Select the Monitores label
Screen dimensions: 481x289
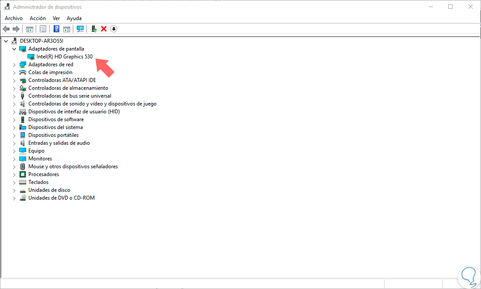pos(40,159)
